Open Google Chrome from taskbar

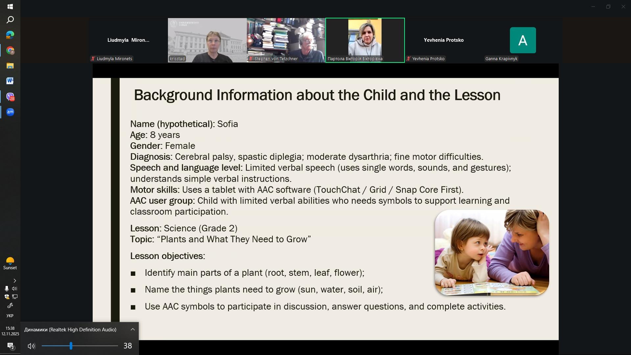coord(10,51)
